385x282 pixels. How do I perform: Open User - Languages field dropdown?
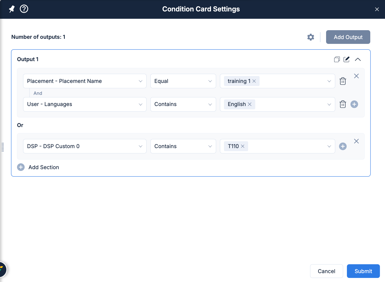pyautogui.click(x=85, y=104)
